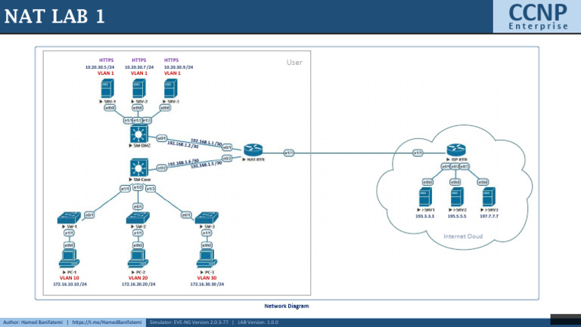Open the https://t.me/HamedBanifatemi link
Image resolution: width=581 pixels, height=327 pixels.
click(x=107, y=322)
